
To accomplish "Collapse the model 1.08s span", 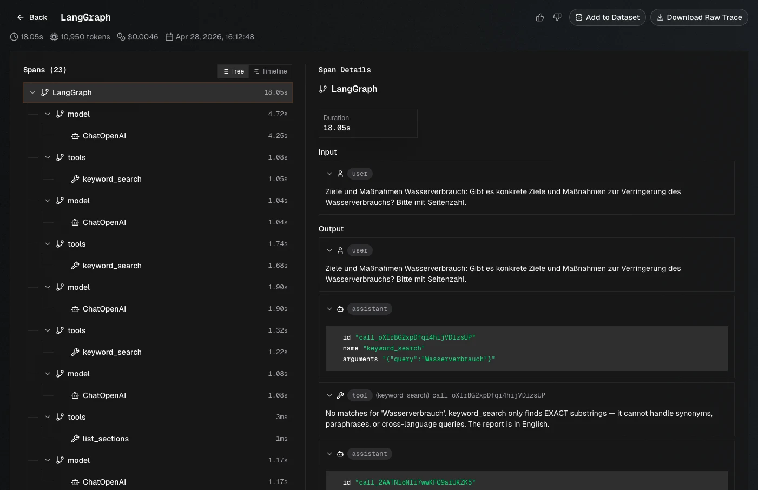I will (48, 374).
